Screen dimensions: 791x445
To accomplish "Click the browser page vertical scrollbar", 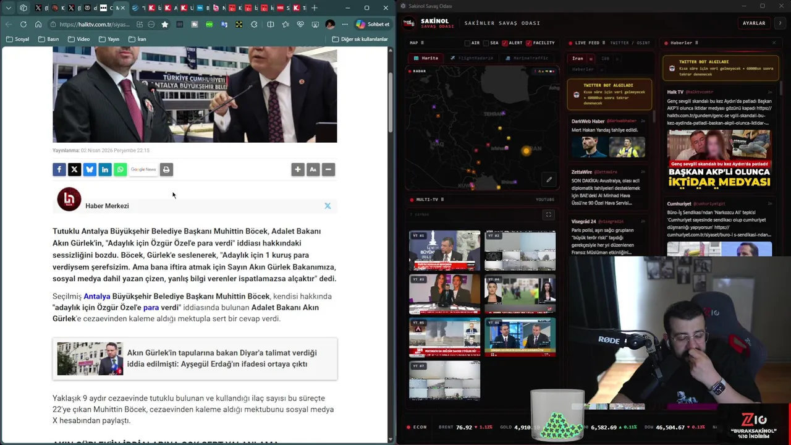I will (391, 102).
